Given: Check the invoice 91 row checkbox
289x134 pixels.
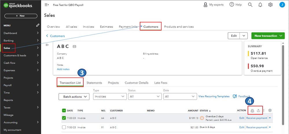Looking at the screenshot, I should point(64,127).
